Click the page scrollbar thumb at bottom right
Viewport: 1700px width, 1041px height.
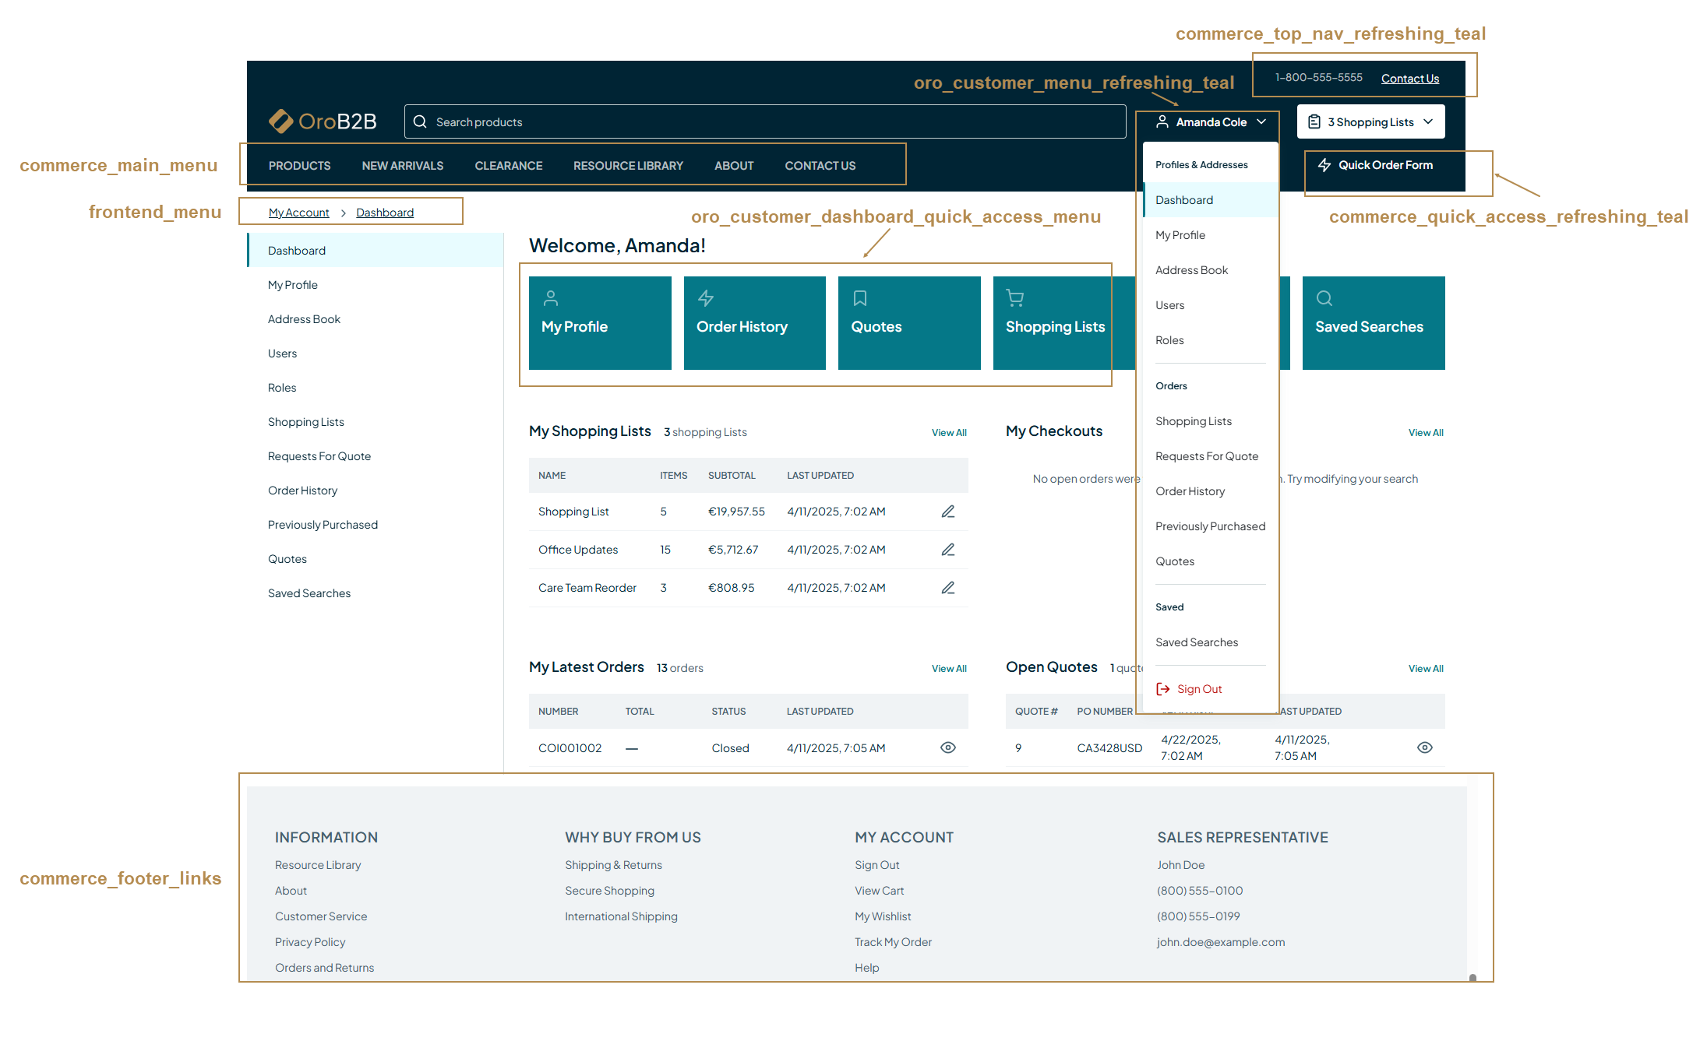click(1473, 977)
